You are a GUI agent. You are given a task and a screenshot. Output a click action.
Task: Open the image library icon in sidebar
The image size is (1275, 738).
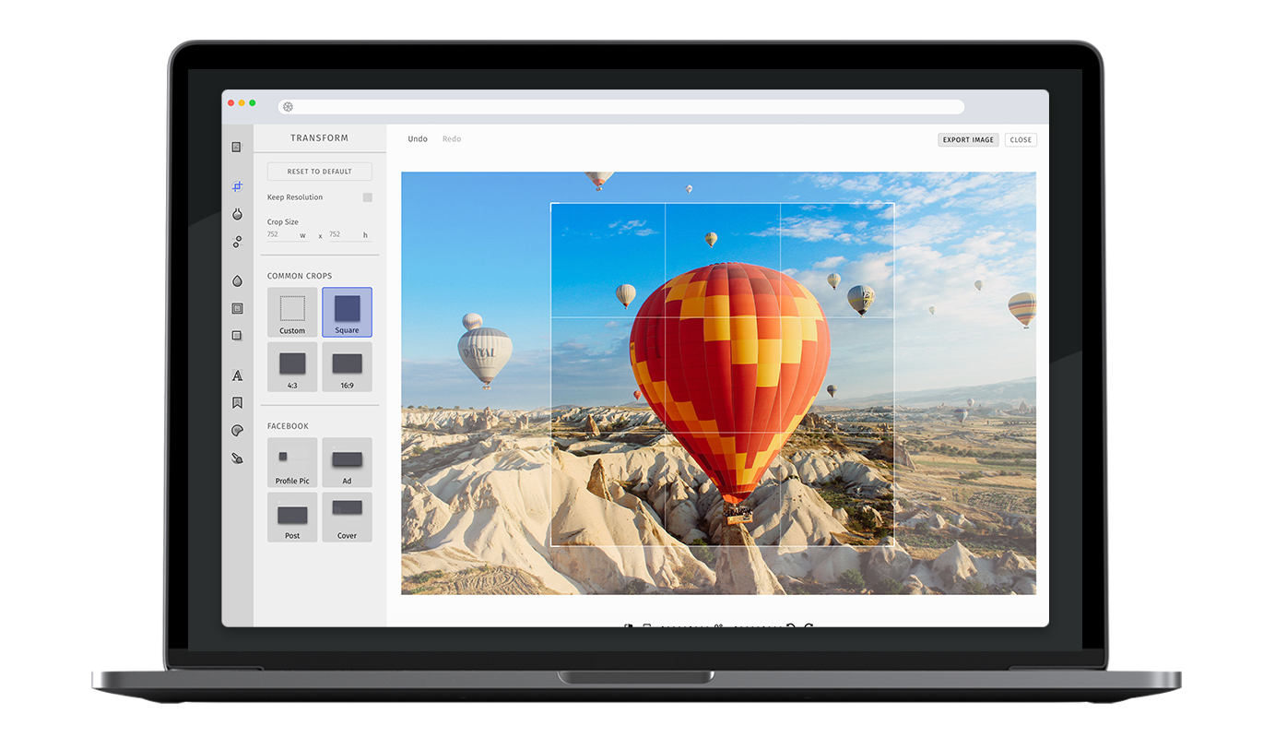(x=237, y=148)
